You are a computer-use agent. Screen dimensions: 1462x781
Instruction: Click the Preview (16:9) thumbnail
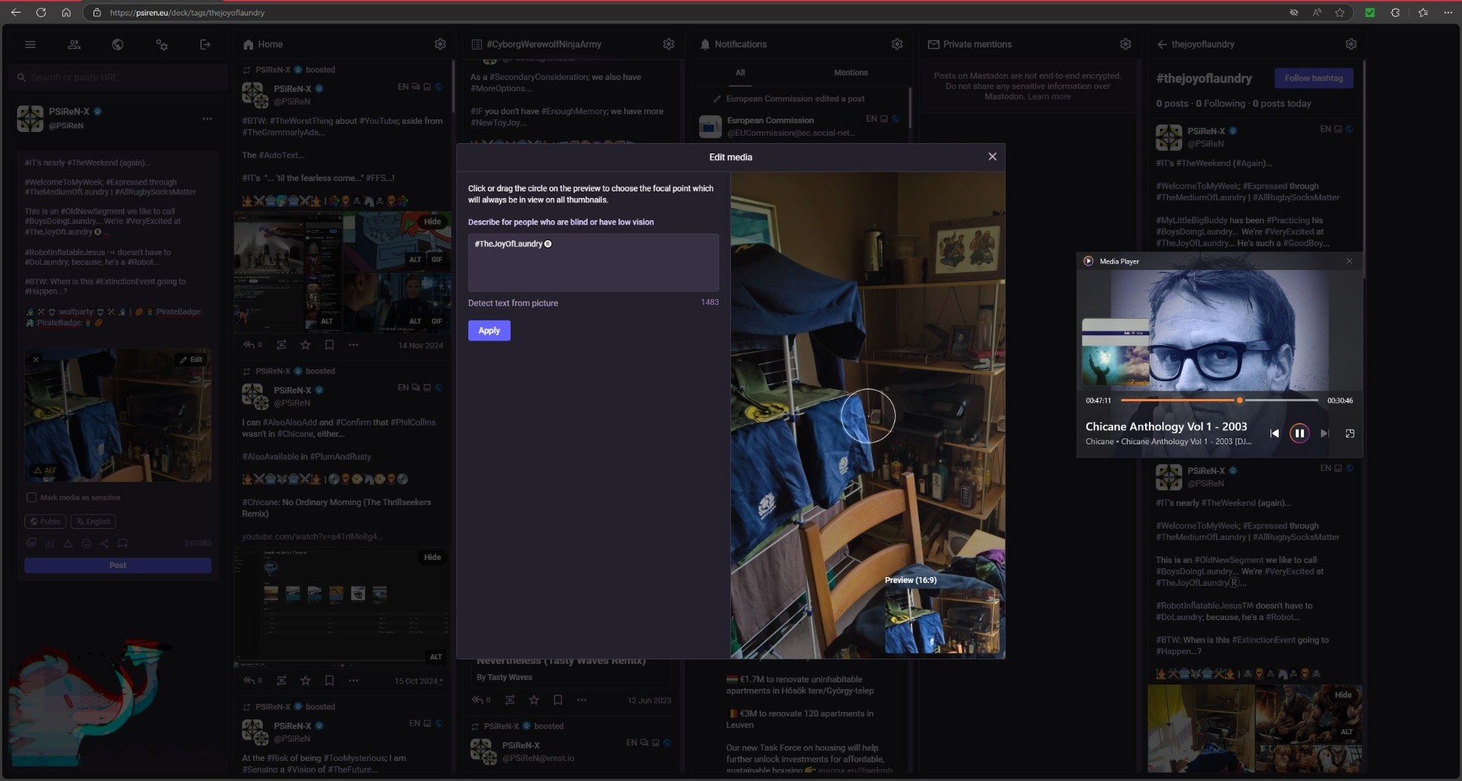click(942, 620)
